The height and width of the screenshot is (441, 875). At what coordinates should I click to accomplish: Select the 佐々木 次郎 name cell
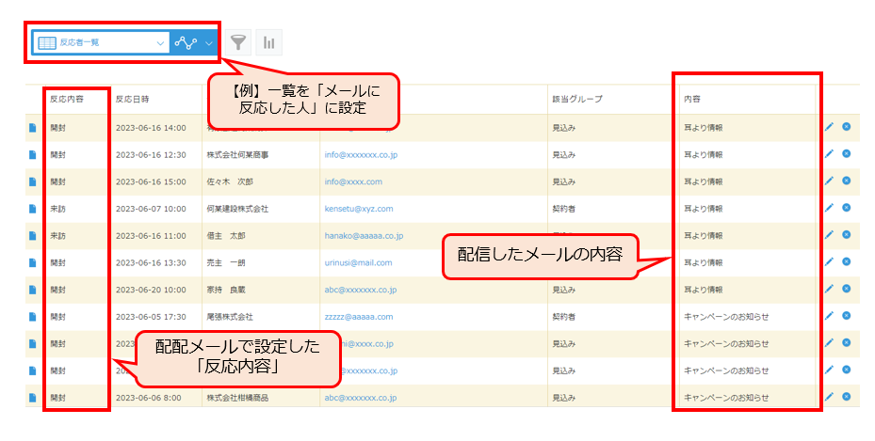(x=230, y=182)
